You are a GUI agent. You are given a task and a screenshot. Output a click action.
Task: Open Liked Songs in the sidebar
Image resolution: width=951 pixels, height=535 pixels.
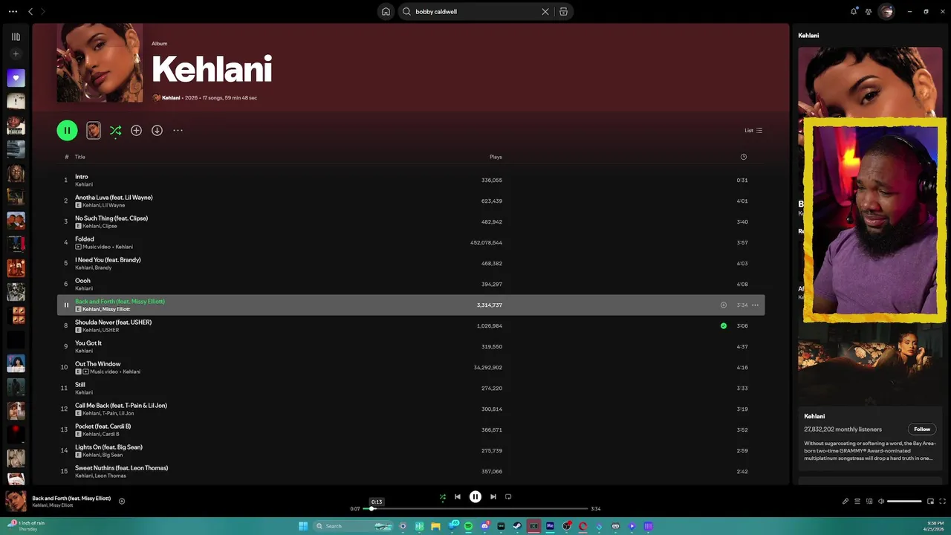tap(16, 78)
